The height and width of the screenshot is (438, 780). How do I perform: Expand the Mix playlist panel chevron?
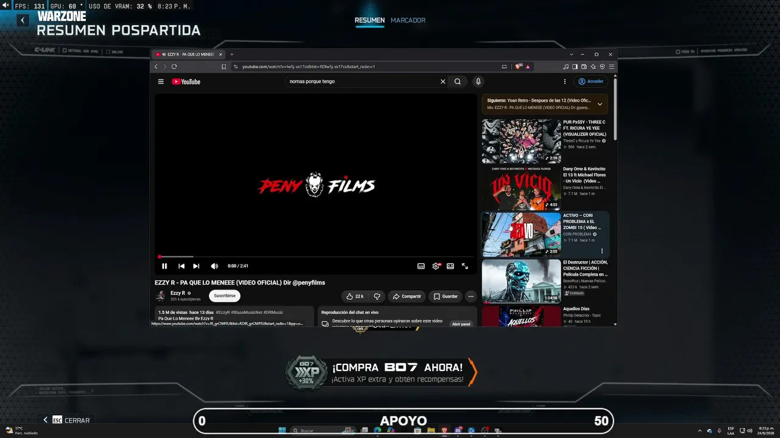point(600,104)
